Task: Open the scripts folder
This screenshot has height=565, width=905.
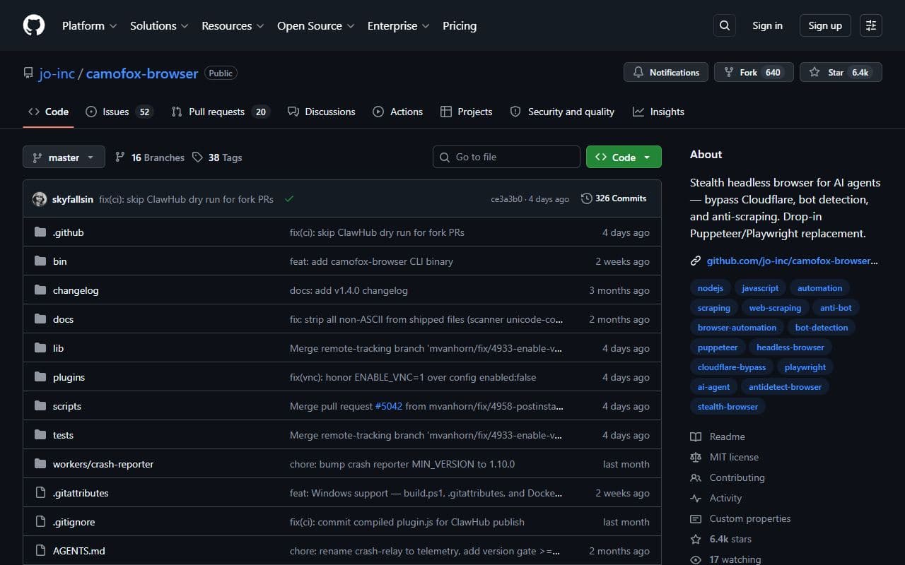Action: click(67, 406)
